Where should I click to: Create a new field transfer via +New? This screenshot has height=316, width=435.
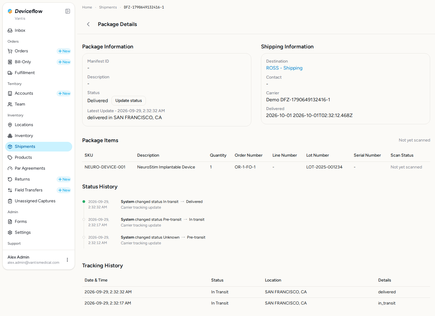point(64,190)
